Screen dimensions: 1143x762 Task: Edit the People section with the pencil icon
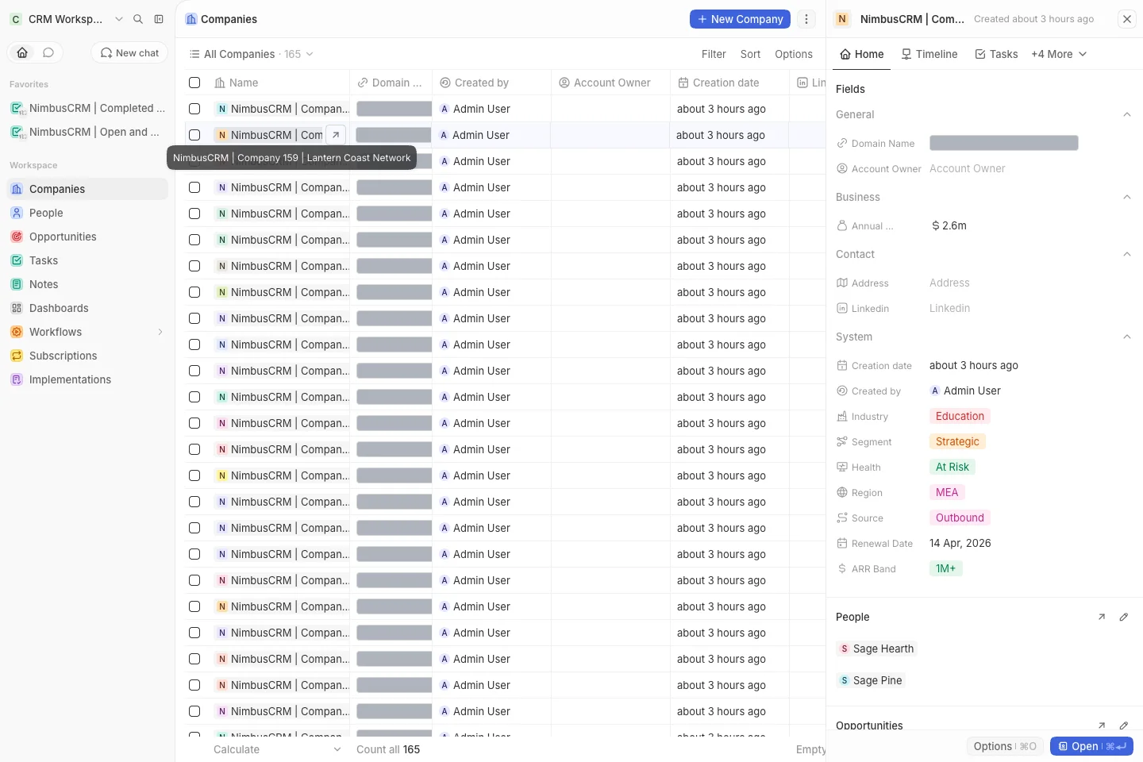1124,617
